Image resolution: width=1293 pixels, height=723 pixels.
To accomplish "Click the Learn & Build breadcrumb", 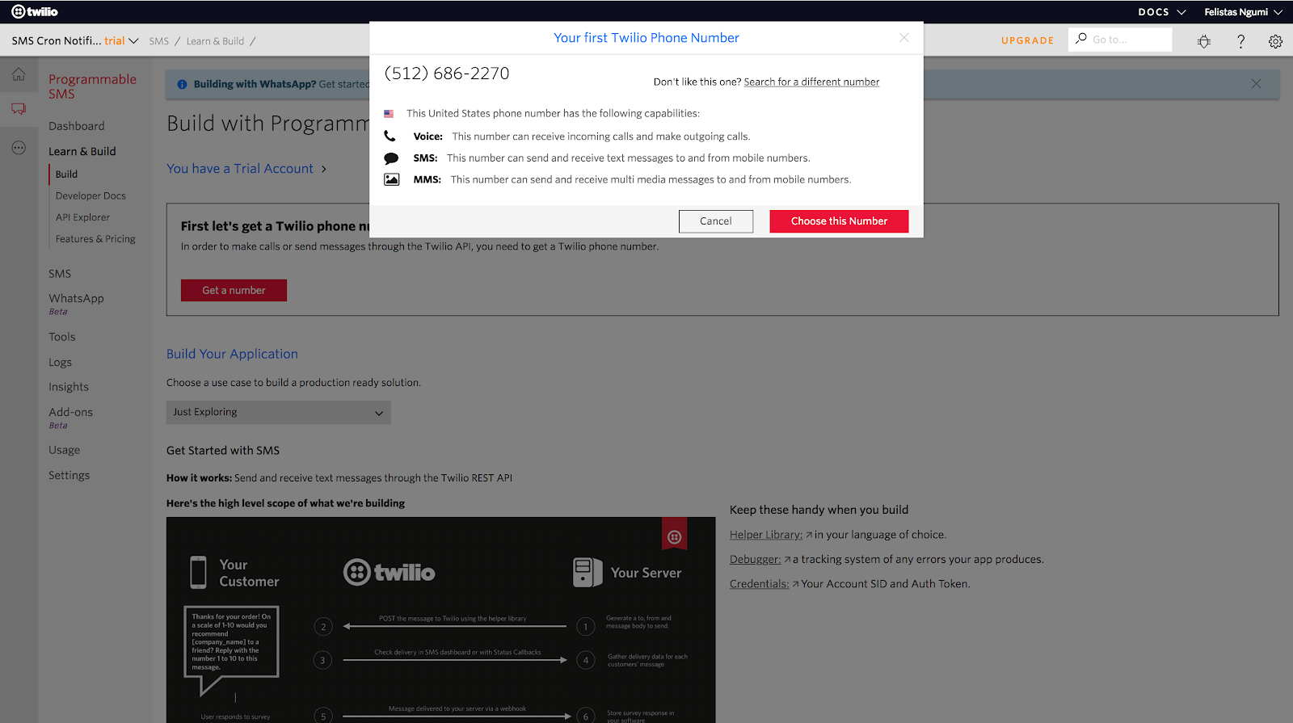I will 215,41.
